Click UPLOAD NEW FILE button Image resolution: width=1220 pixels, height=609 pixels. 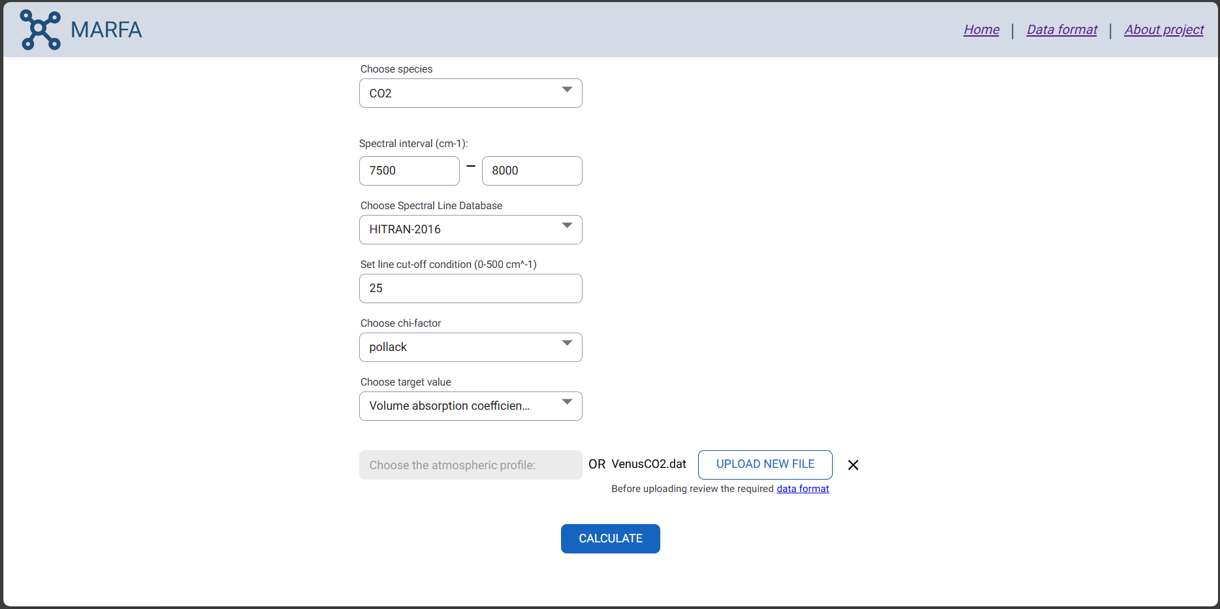[x=765, y=465]
